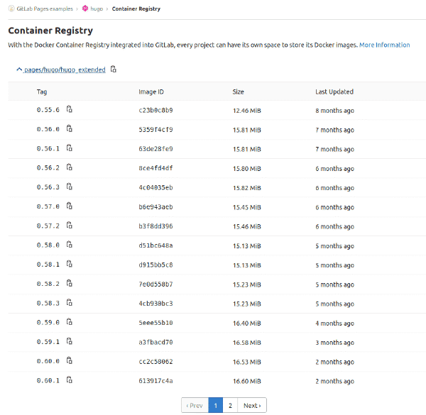
Task: Copy the pages/hugo/hugo_extended repository path
Action: (114, 70)
